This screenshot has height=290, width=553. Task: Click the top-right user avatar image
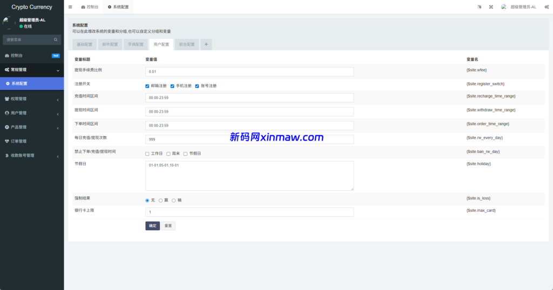click(504, 7)
